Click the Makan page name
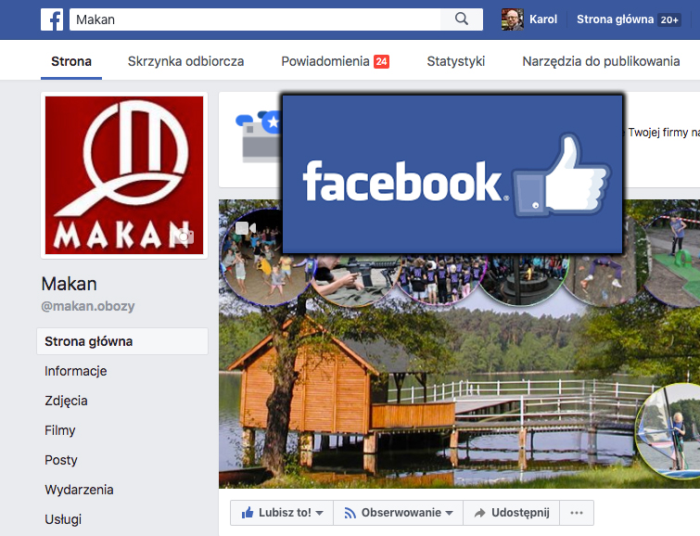The image size is (700, 536). pos(70,284)
